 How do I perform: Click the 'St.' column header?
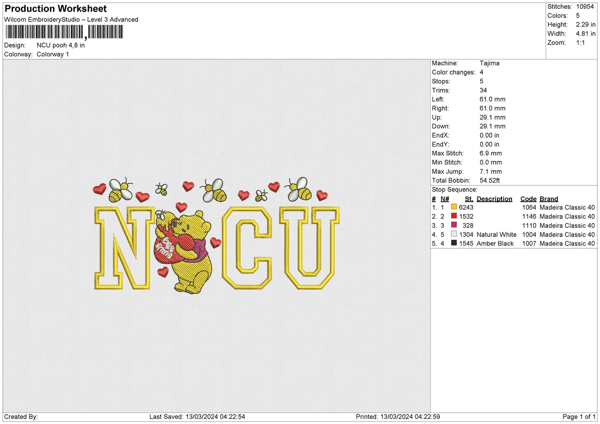click(x=469, y=198)
